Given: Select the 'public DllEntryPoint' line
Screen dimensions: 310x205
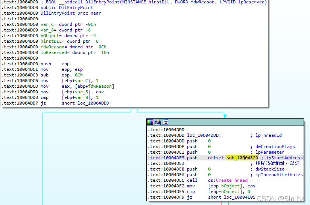Looking at the screenshot, I should 67,7.
